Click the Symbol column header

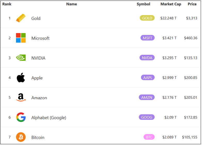143,4
